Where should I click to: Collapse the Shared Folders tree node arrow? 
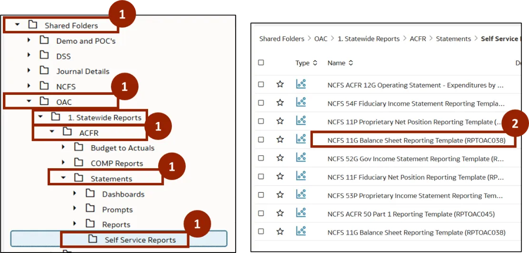(x=17, y=25)
